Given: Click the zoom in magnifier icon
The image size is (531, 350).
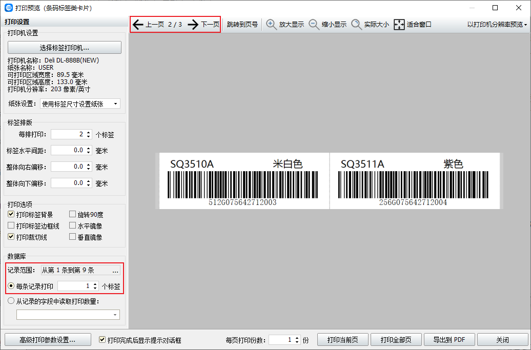Looking at the screenshot, I should click(271, 25).
